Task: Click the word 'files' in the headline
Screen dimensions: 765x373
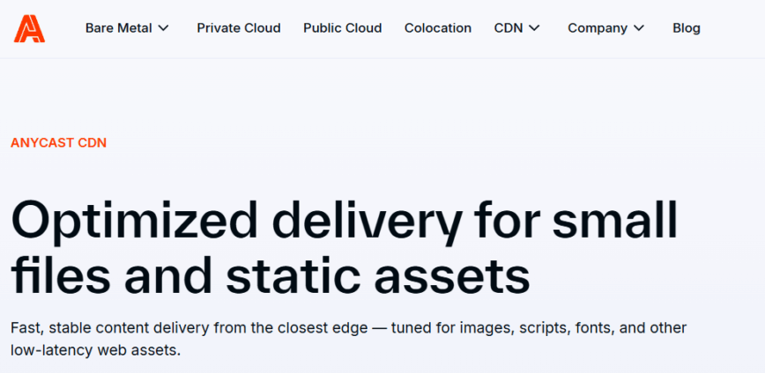Action: coord(61,274)
